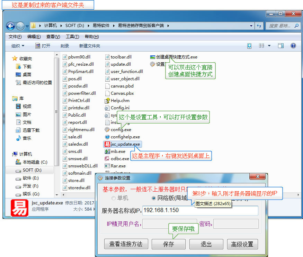Click the 保存 button
The height and width of the screenshot is (257, 303).
tap(168, 244)
